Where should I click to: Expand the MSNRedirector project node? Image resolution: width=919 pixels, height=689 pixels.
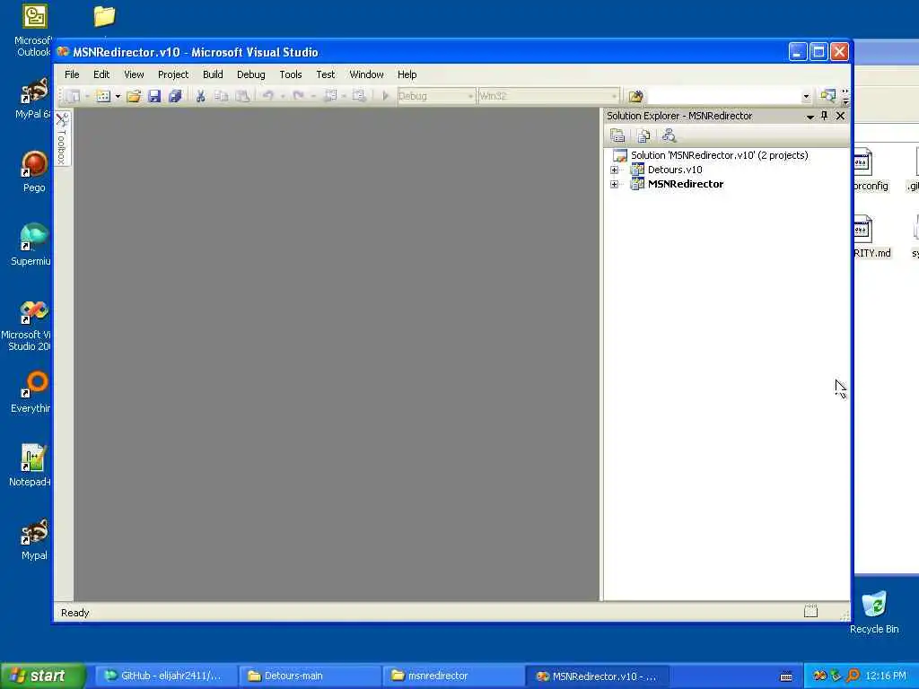click(614, 184)
